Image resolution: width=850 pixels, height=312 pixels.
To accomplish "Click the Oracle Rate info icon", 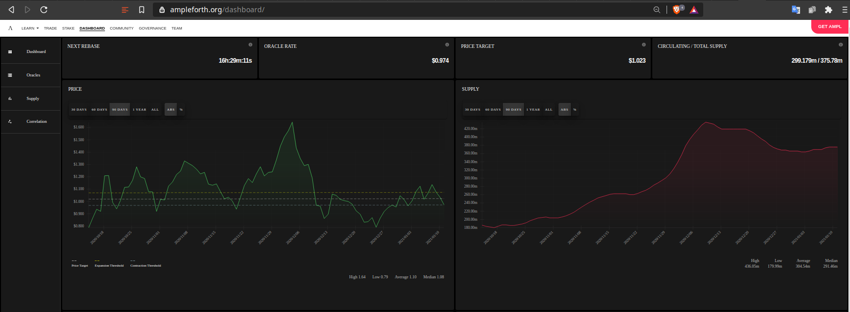I will (x=447, y=45).
